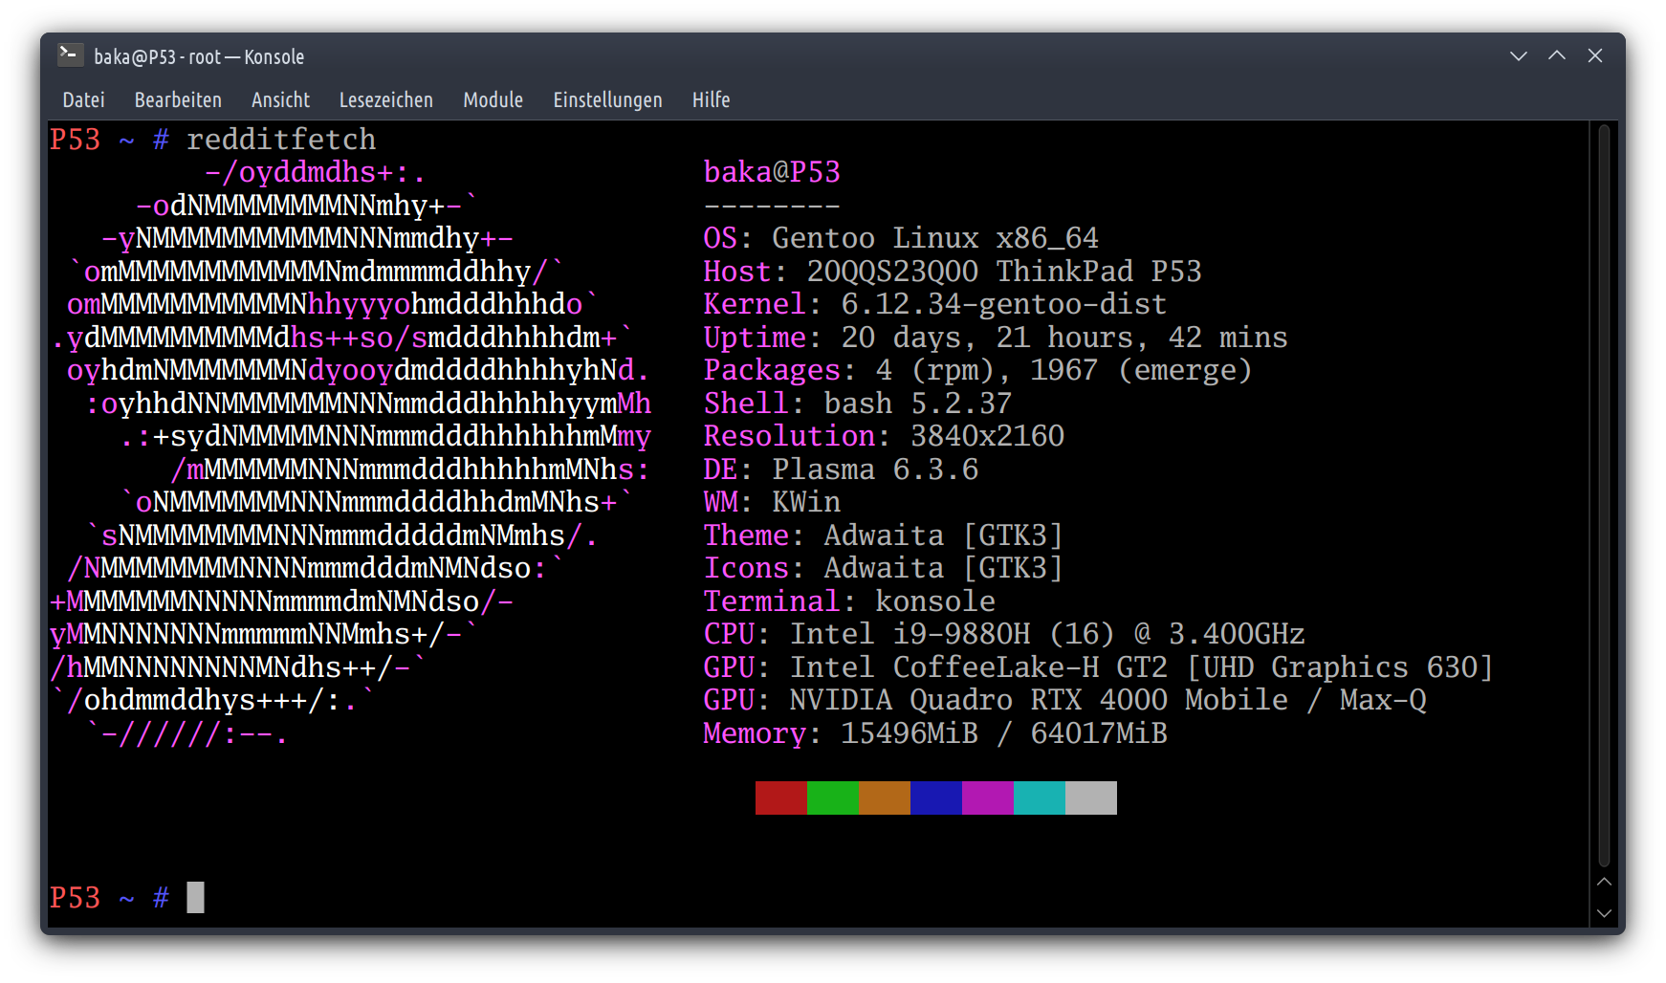
Task: Open the Einstellungen menu
Action: pyautogui.click(x=607, y=99)
